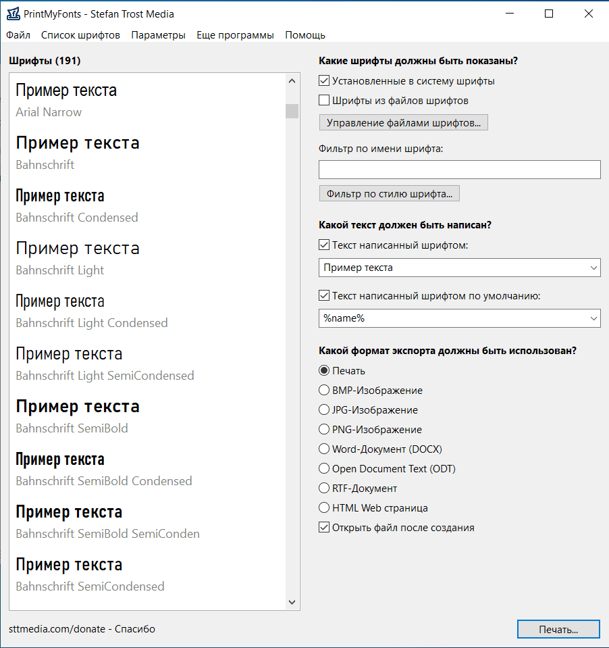The height and width of the screenshot is (648, 609).
Task: Open the '%name%' default font text dropdown
Action: (x=593, y=318)
